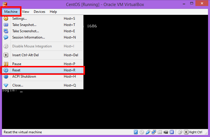
Task: Click the Take Screenshot icon
Action: click(6, 31)
